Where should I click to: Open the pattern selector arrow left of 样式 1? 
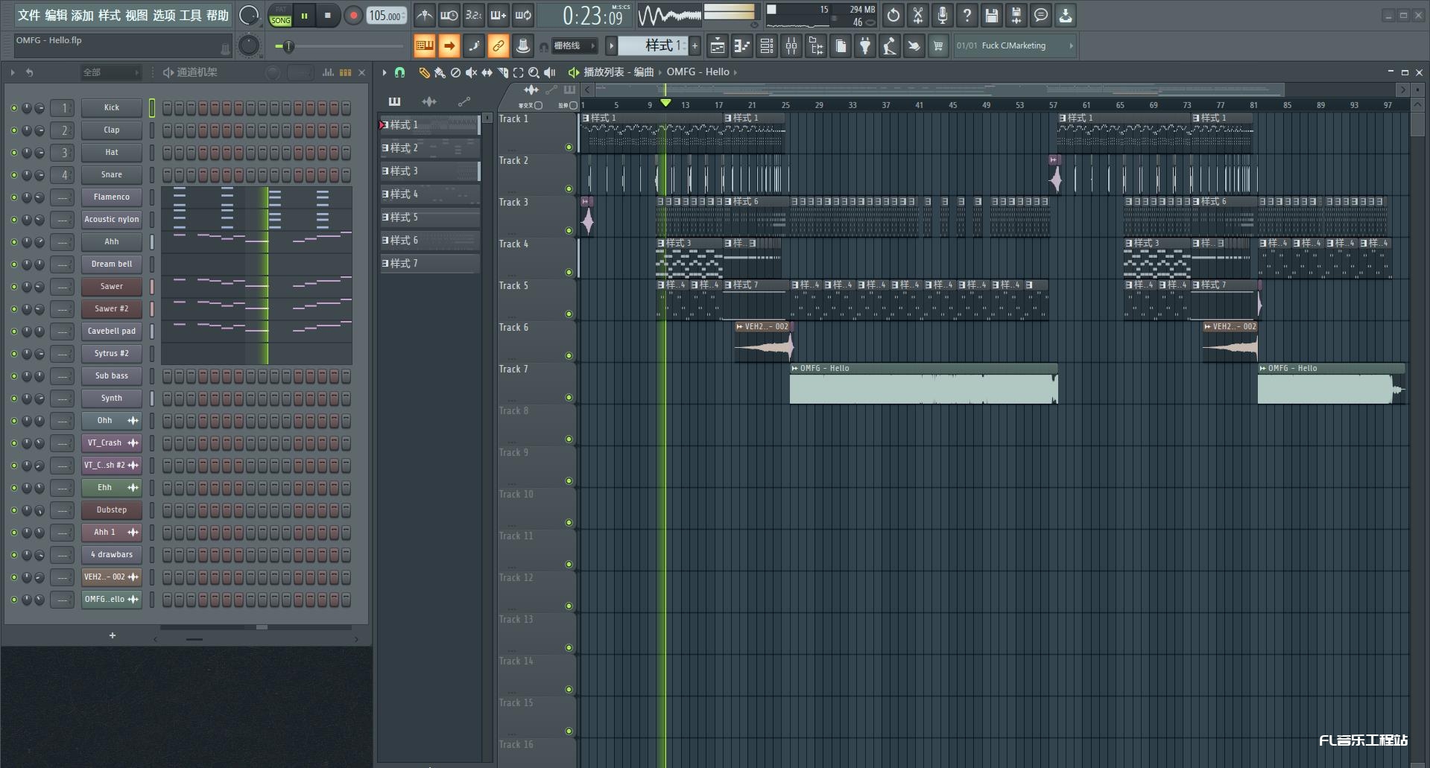[x=611, y=46]
